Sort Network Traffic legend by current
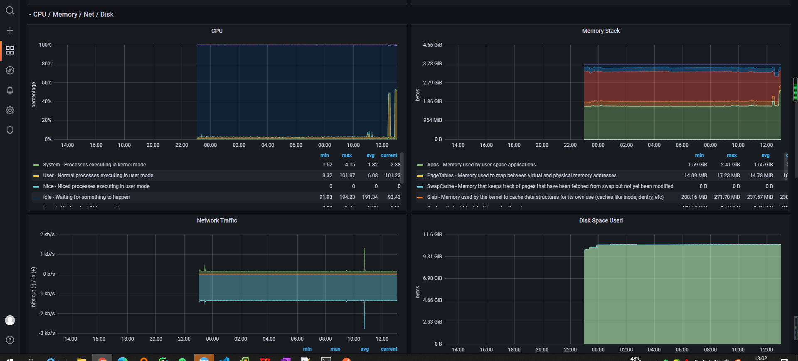Image resolution: width=798 pixels, height=361 pixels. [x=389, y=349]
